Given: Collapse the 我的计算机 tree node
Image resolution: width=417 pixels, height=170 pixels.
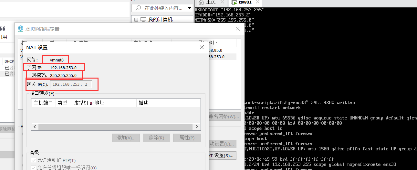Looking at the screenshot, I should (x=136, y=20).
